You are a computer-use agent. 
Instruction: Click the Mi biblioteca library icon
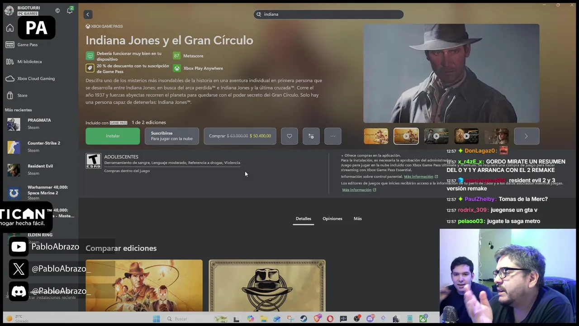10,62
